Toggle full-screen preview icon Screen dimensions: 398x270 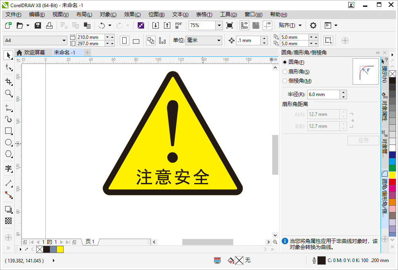(230, 25)
